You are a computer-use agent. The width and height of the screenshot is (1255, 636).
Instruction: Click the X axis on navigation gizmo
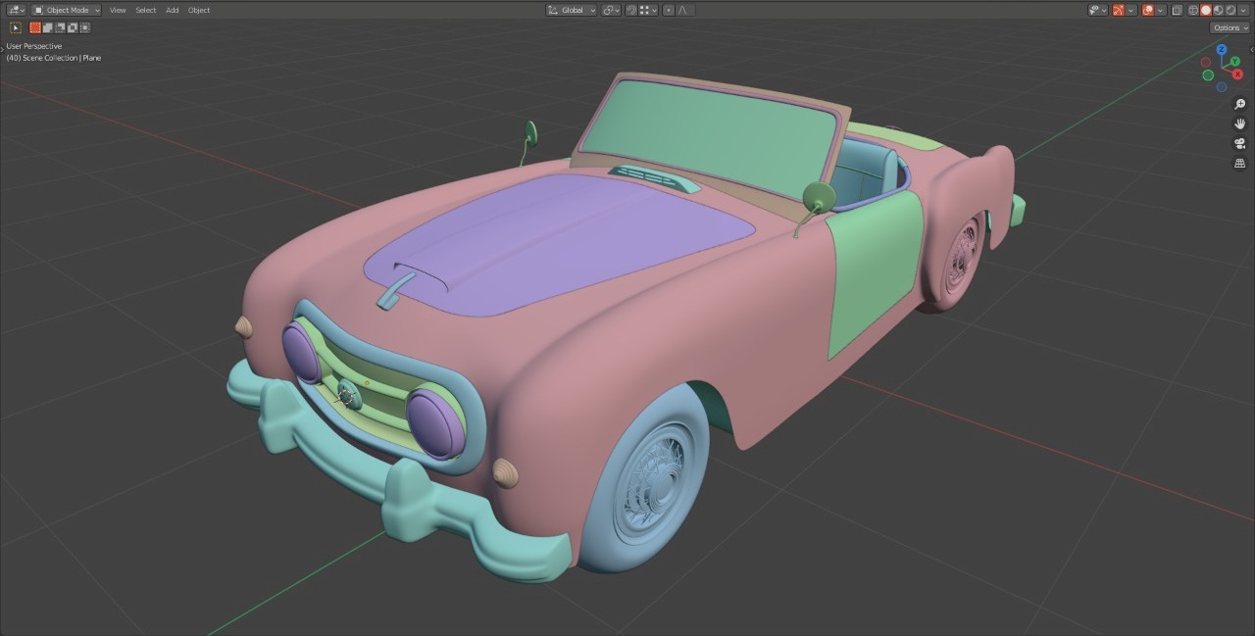(1237, 74)
